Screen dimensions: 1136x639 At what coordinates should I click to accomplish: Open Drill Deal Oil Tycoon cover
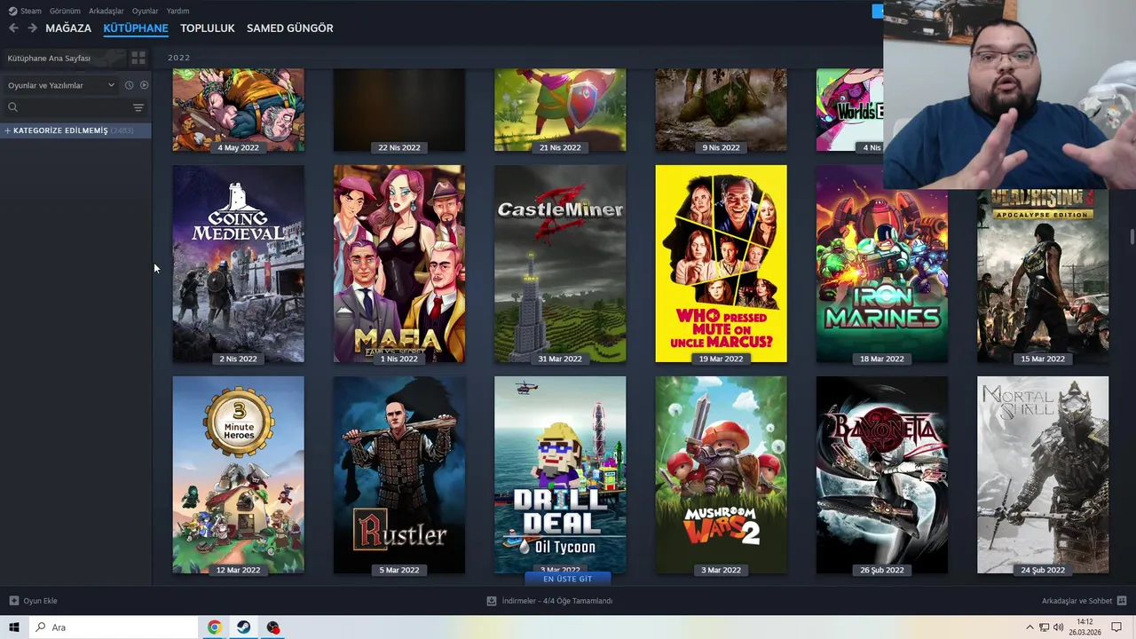(560, 473)
